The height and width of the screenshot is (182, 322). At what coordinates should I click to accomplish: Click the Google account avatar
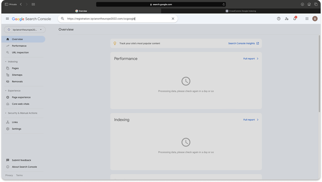[315, 19]
